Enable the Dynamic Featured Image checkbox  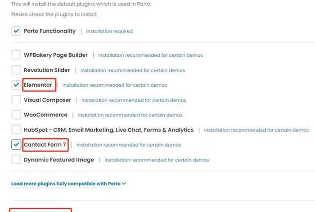tap(16, 160)
